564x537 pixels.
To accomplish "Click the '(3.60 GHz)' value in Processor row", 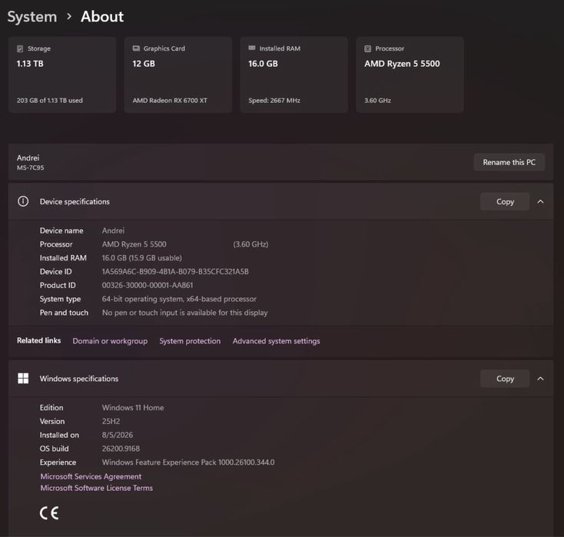I will pyautogui.click(x=250, y=244).
